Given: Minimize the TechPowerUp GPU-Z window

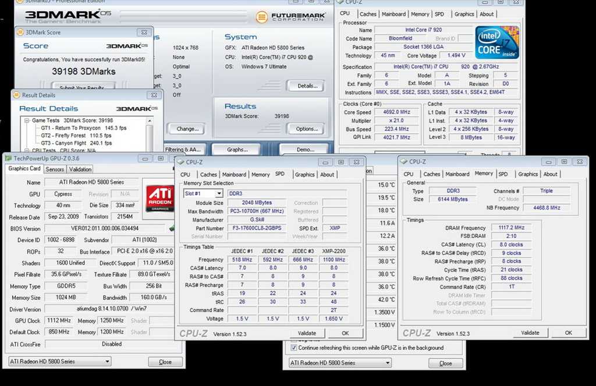Looking at the screenshot, I should pos(145,158).
